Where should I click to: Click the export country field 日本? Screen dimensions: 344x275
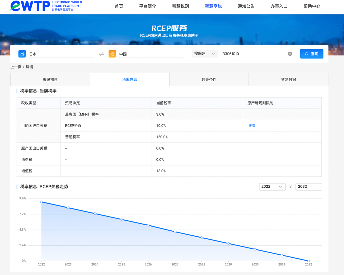[x=61, y=54]
